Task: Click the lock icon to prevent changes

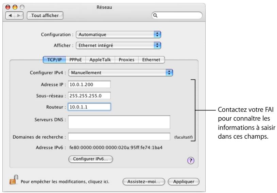Action: 14,180
